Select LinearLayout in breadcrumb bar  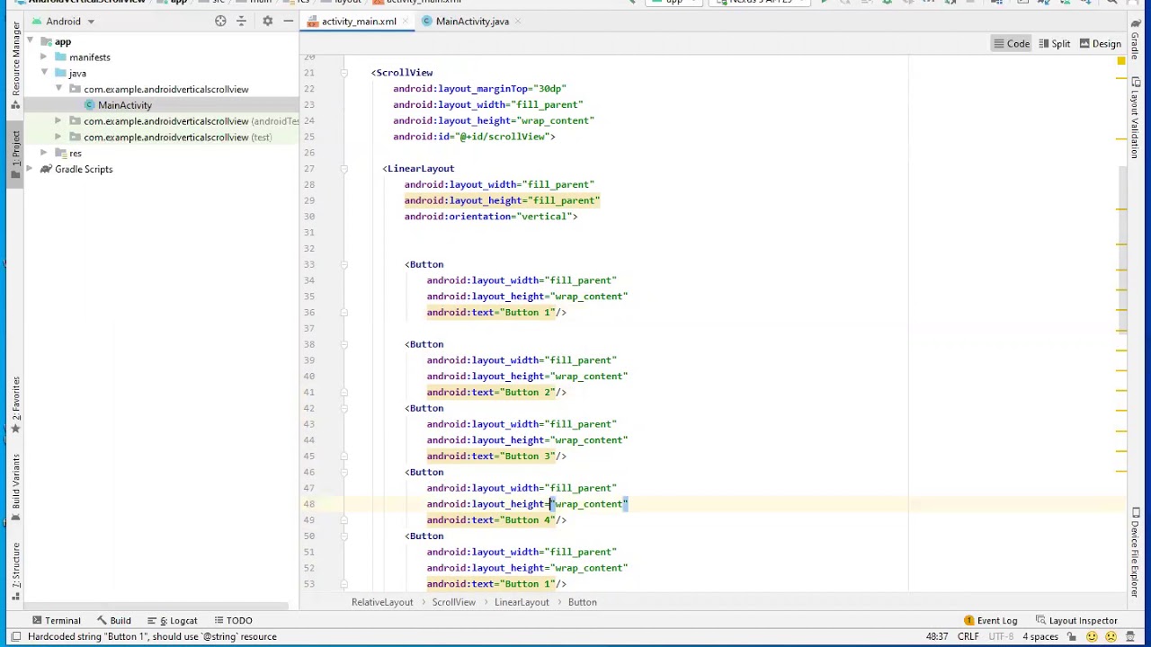click(x=522, y=602)
